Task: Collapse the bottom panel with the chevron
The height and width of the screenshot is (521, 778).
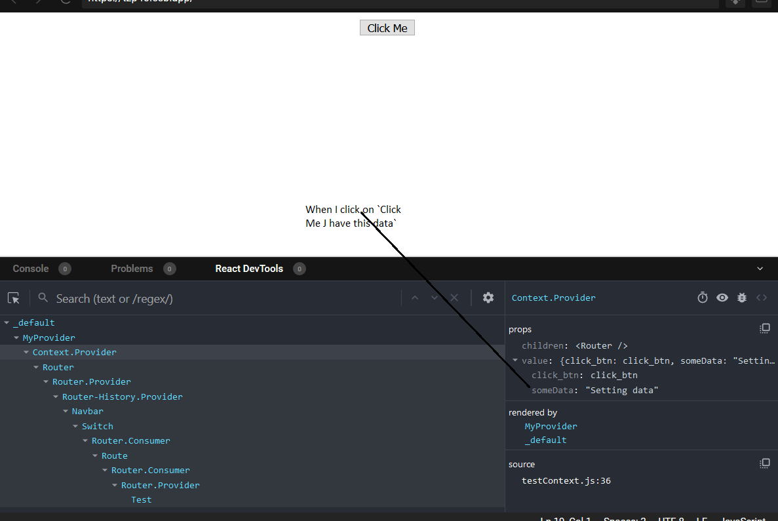Action: click(x=760, y=268)
